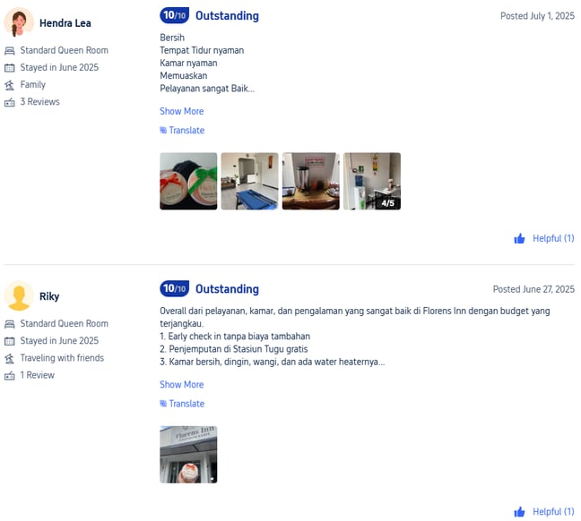
Task: Click calendar icon in Hendra Lea's review
Action: click(10, 68)
